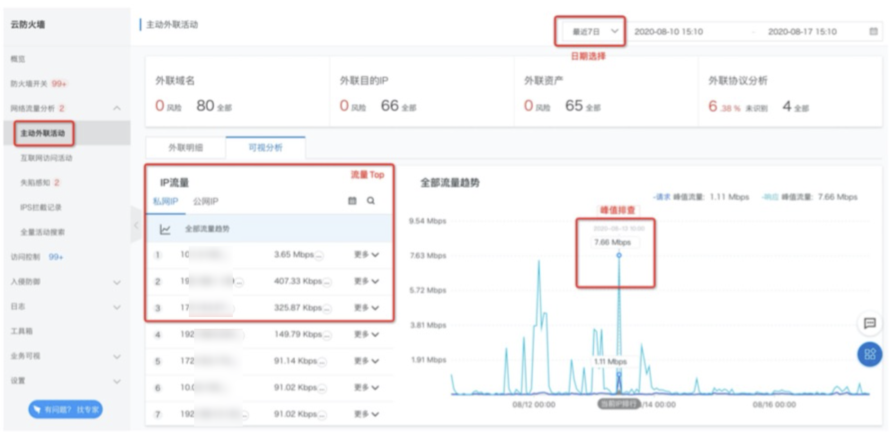The image size is (889, 432).
Task: Click the start date 2020-08-10 15:10 field
Action: (669, 31)
